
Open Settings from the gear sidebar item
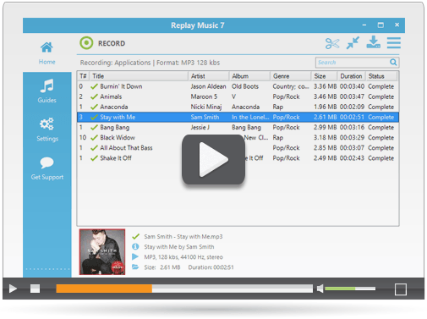click(47, 129)
